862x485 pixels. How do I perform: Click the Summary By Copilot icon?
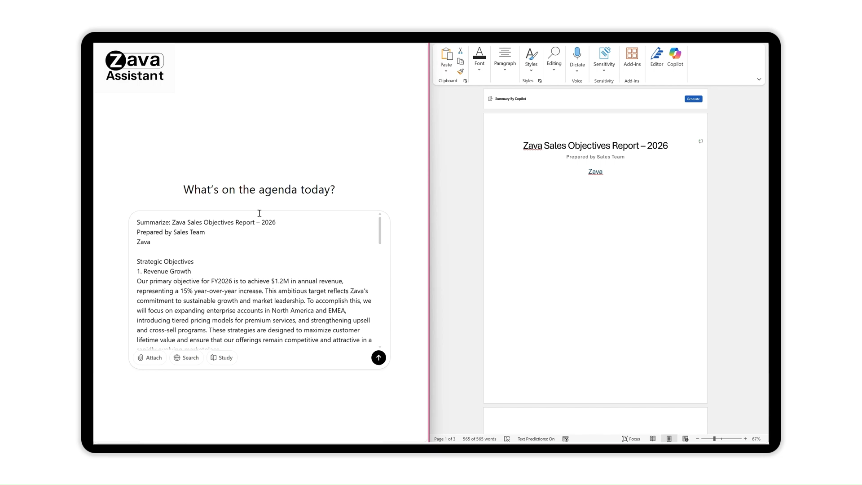tap(490, 99)
